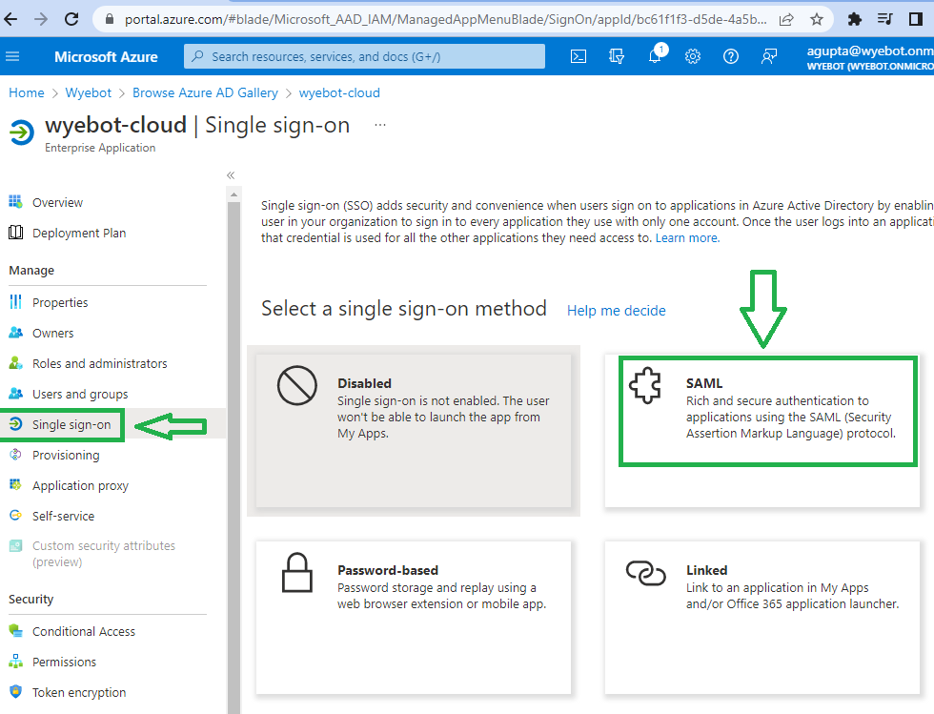Screen dimensions: 934x714
Task: Click the Wyebot breadcrumb link
Action: [x=88, y=93]
